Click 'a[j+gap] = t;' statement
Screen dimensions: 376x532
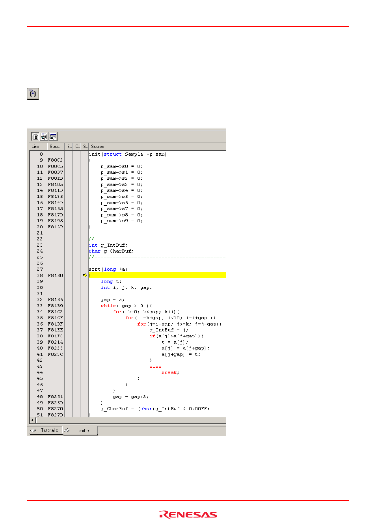(181, 354)
